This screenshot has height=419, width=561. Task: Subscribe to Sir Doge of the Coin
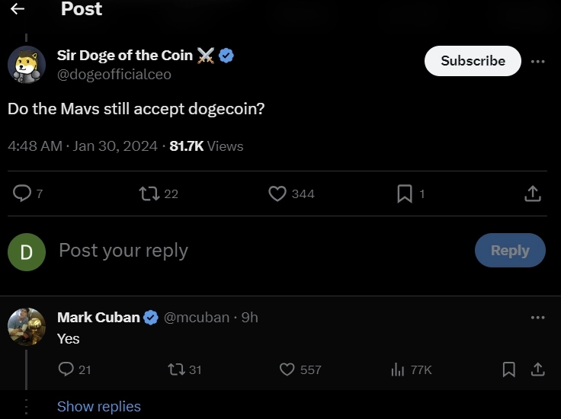click(473, 61)
